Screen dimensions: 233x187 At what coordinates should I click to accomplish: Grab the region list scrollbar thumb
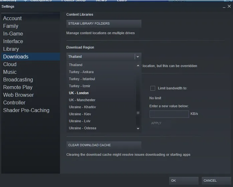[x=138, y=113]
